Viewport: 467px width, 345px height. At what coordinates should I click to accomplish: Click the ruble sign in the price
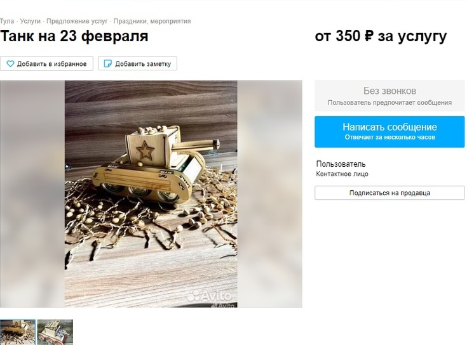[x=369, y=36]
